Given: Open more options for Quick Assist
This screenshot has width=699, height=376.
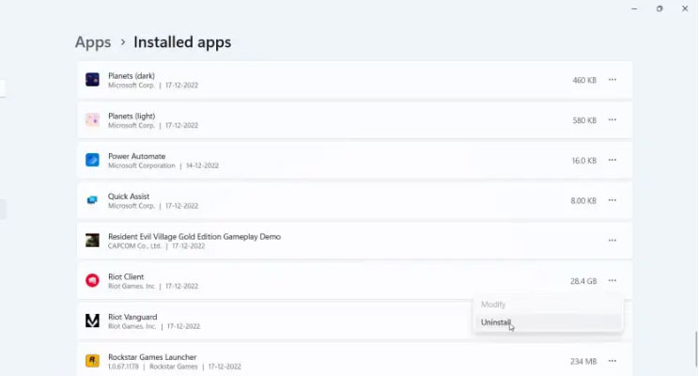Looking at the screenshot, I should (x=612, y=200).
